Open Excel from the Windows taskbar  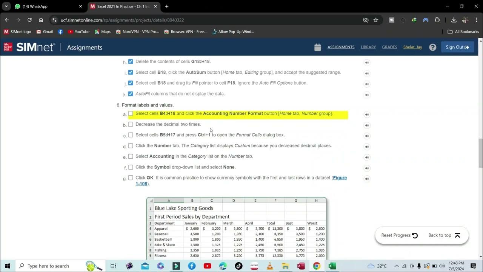332,266
